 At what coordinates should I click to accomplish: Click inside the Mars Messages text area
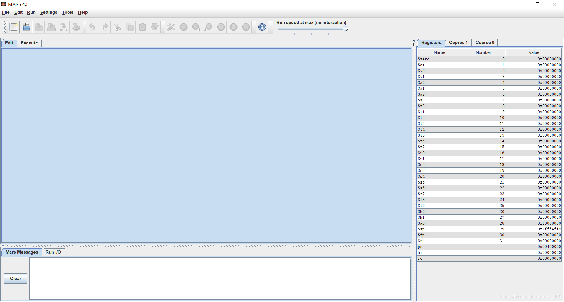(x=220, y=278)
